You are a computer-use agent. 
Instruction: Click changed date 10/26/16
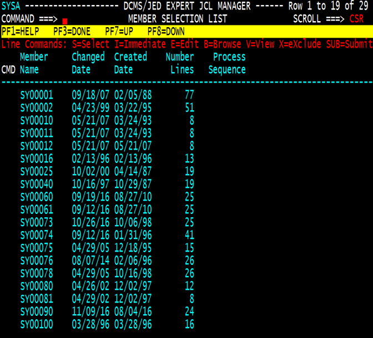point(90,223)
